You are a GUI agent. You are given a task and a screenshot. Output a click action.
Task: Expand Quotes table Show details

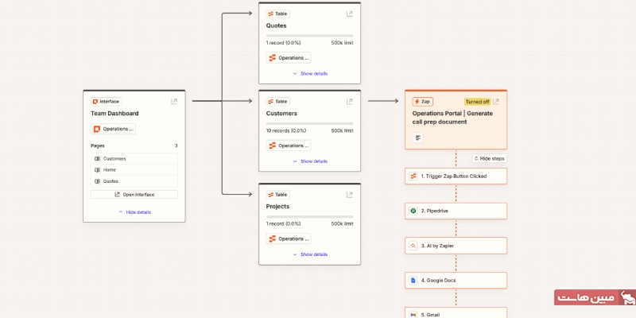click(310, 73)
